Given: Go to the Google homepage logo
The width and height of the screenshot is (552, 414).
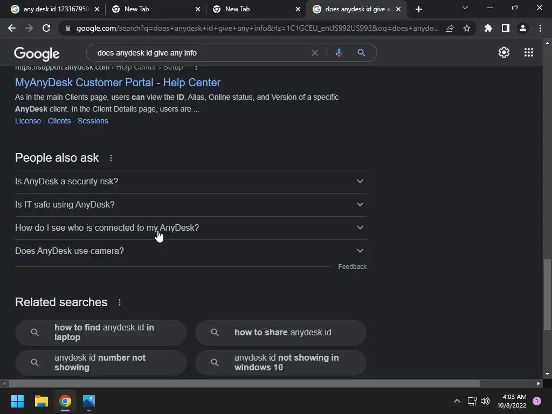Looking at the screenshot, I should (x=37, y=53).
